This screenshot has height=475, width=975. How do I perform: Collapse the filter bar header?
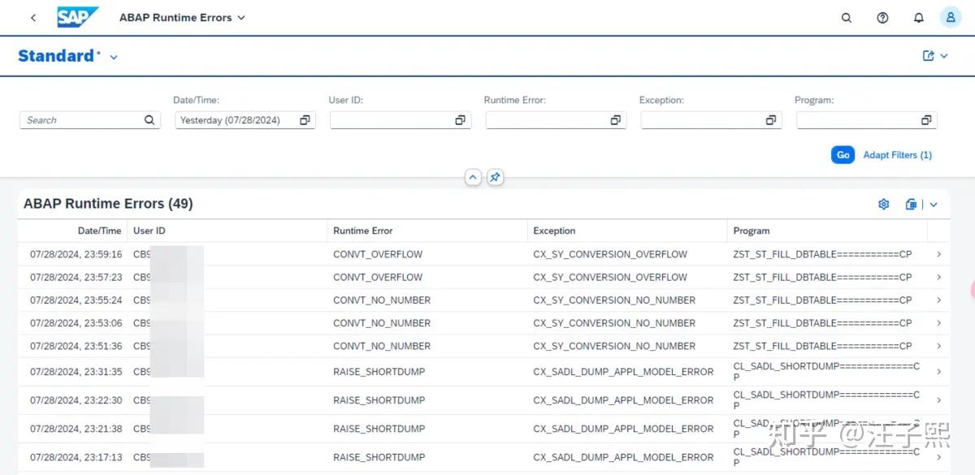[473, 176]
